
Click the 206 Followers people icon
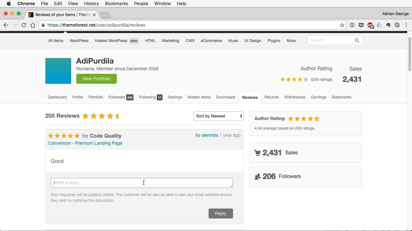tap(257, 177)
